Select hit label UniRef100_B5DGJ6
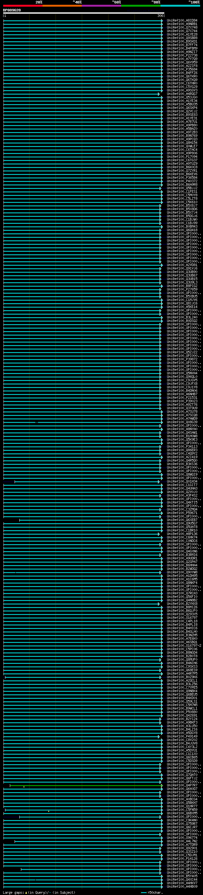The width and height of the screenshot is (203, 895). click(182, 216)
